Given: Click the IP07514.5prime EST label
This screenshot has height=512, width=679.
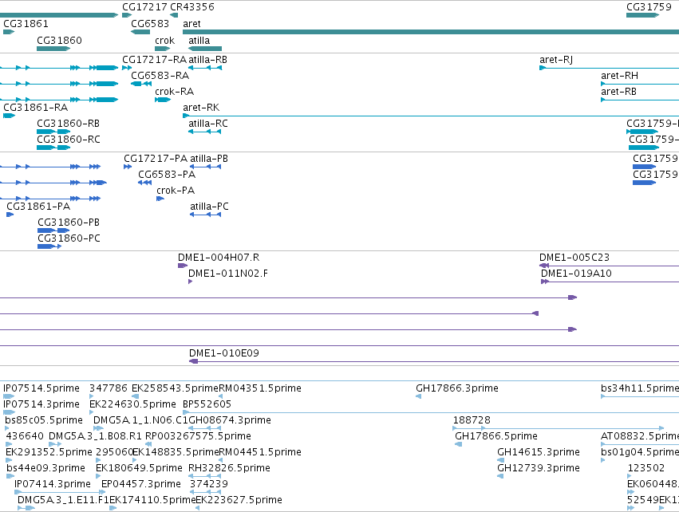Looking at the screenshot, I should coord(41,388).
